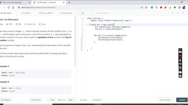Viewport: 188px width, 105px height.
Task: Collapse the for loop fold on line 9
Action: (84, 35)
